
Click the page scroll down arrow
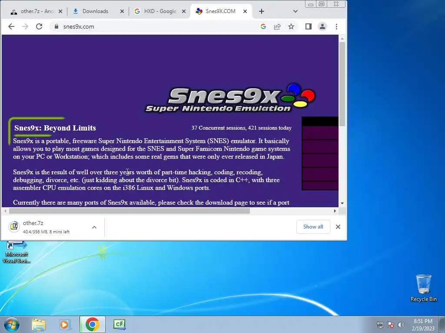point(342,203)
